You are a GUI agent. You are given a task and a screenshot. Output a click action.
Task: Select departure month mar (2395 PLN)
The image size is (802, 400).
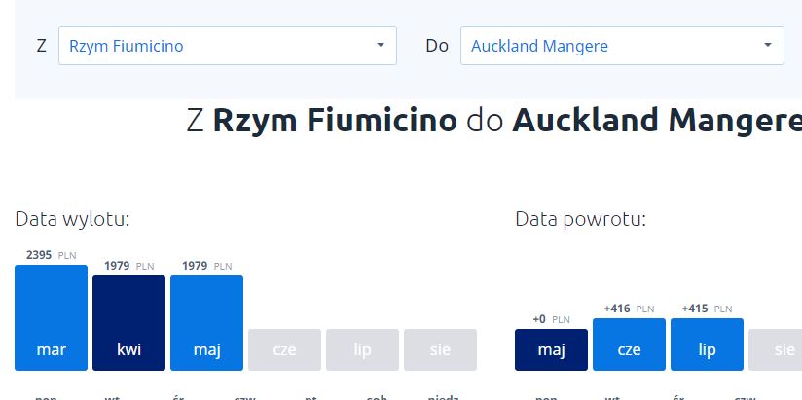click(52, 317)
